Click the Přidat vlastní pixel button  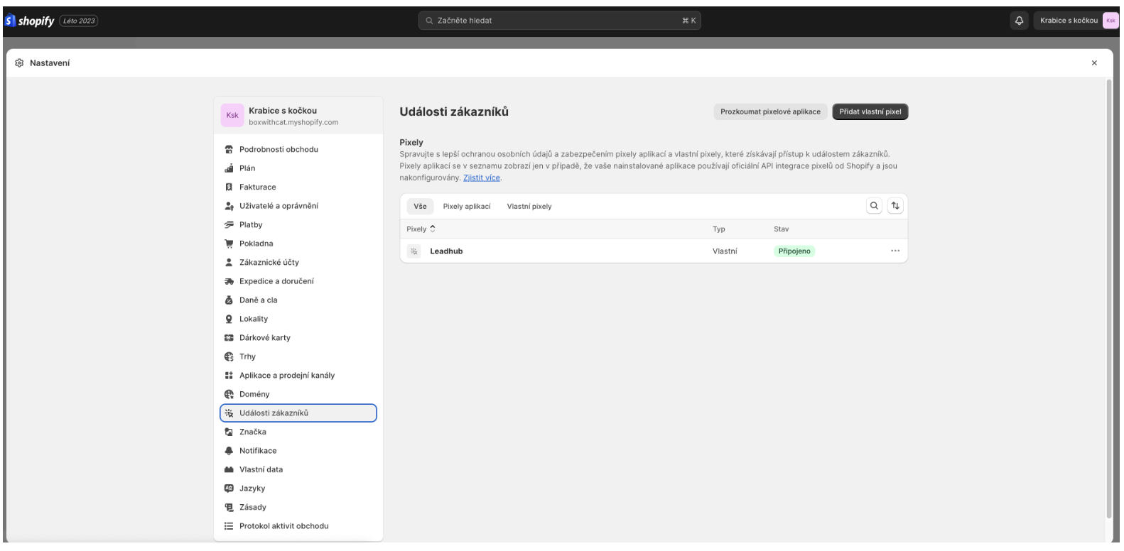[870, 111]
